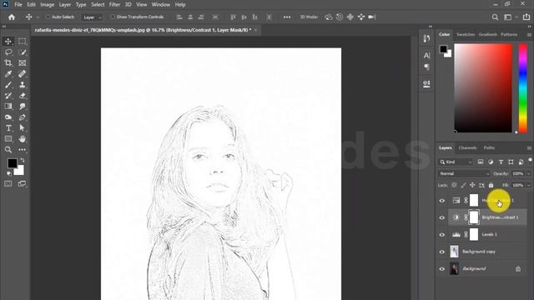Open the Kind filter dropdown
The height and width of the screenshot is (300, 534).
click(x=456, y=162)
